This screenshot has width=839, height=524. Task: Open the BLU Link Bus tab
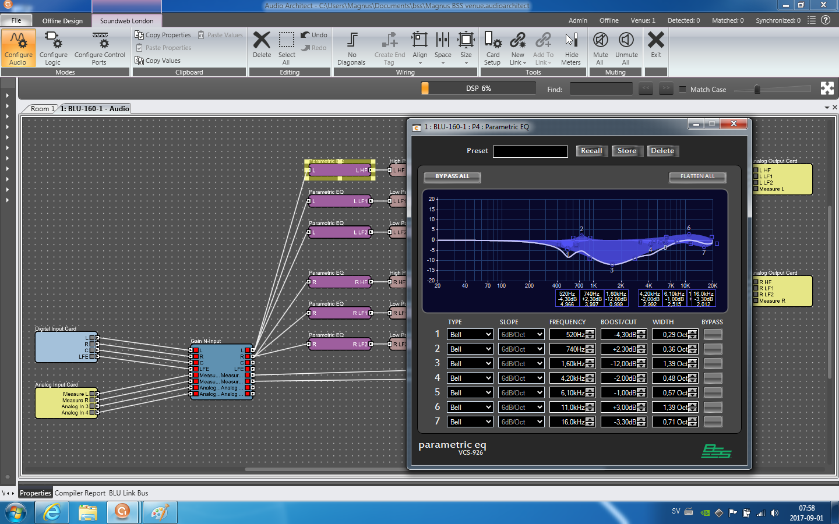pyautogui.click(x=129, y=493)
